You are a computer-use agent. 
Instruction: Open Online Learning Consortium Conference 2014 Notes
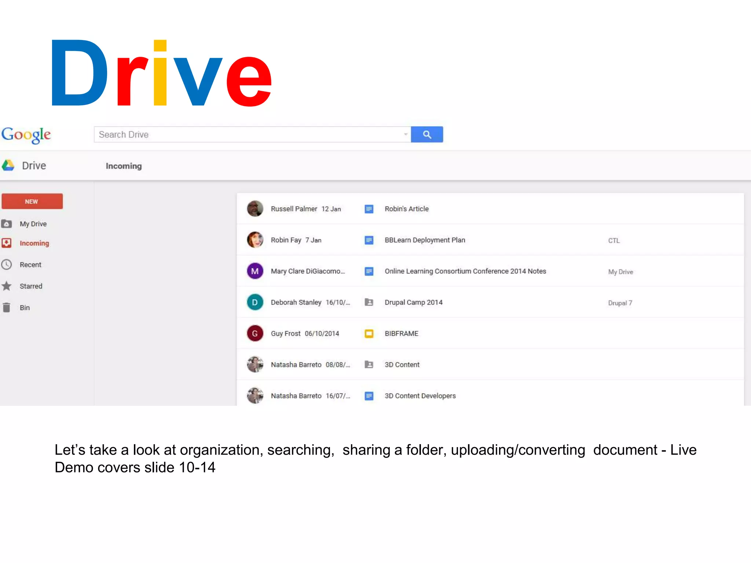pyautogui.click(x=465, y=271)
